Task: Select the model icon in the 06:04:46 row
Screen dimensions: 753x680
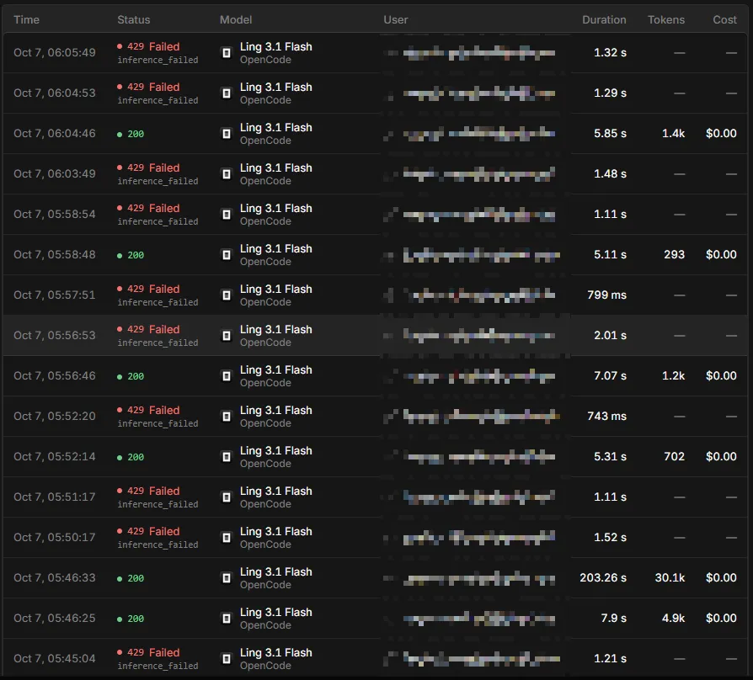Action: click(227, 134)
